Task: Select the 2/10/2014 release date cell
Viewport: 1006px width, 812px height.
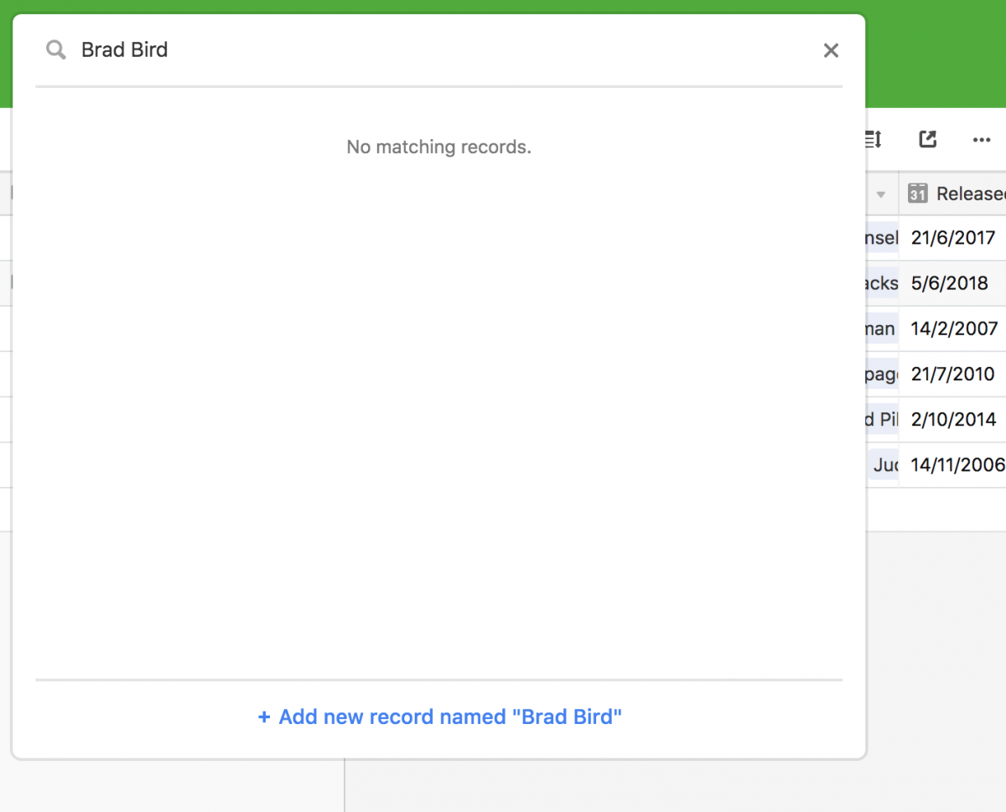Action: [953, 419]
